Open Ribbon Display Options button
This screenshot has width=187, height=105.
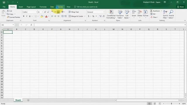pos(165,2)
